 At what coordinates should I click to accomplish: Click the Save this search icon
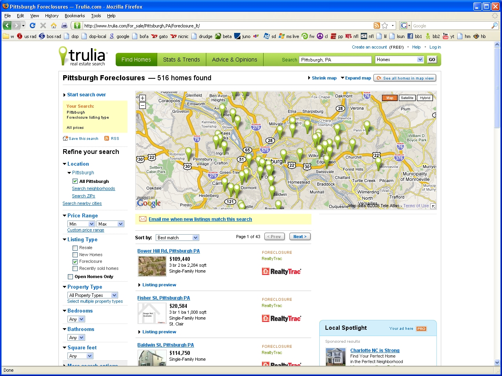(x=65, y=138)
